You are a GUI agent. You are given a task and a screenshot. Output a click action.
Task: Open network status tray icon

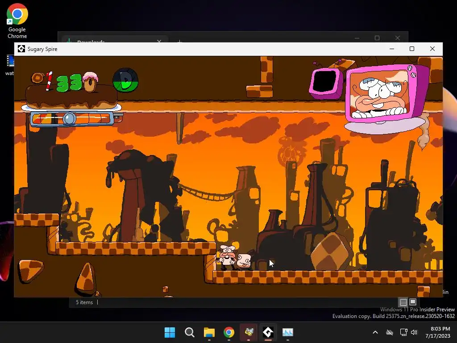click(403, 332)
